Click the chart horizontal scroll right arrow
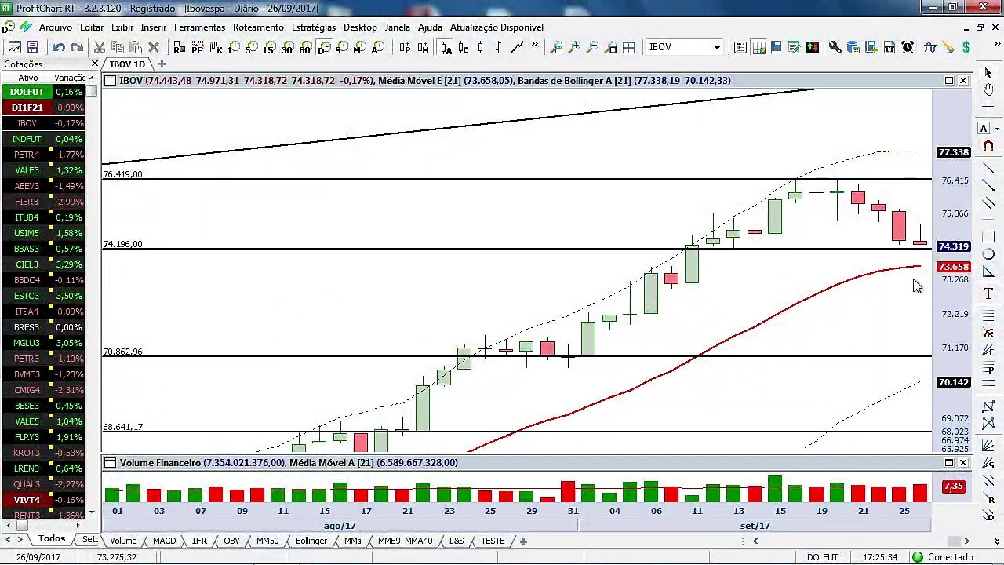Screen dimensions: 1004x565 (966, 541)
